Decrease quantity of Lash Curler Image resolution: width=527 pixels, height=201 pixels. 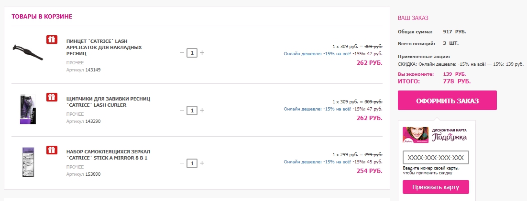[182, 110]
